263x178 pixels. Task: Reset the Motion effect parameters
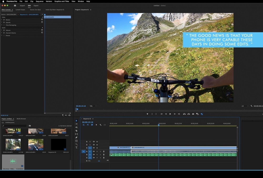[42, 19]
